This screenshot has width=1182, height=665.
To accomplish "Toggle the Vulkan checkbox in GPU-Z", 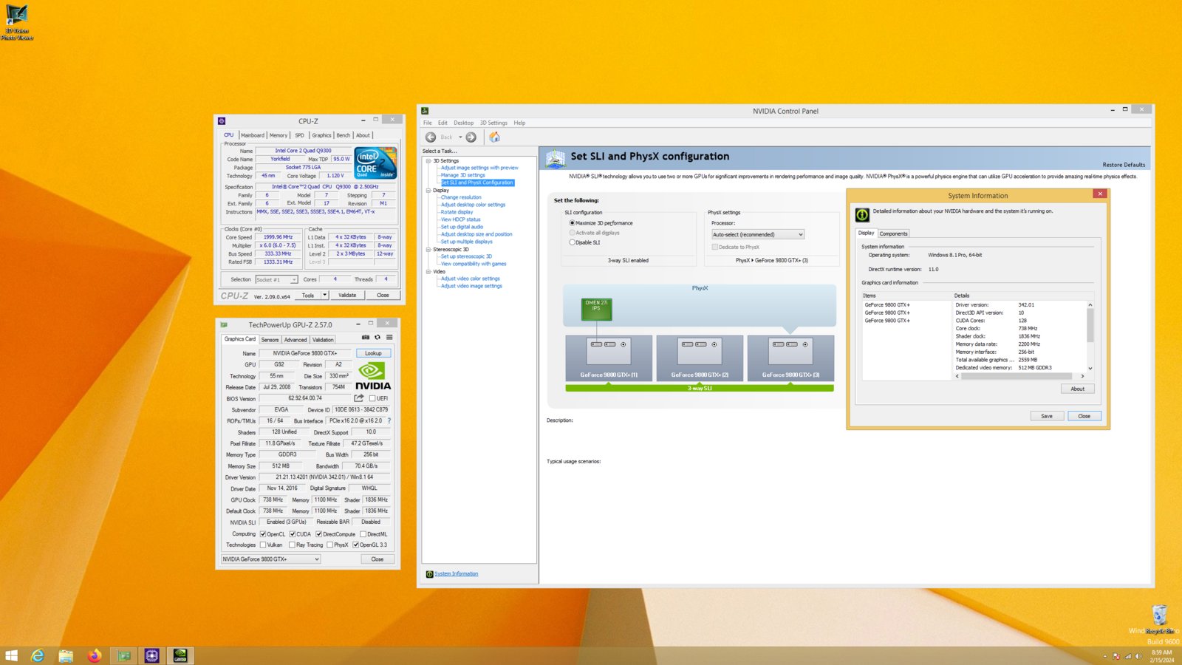I will (263, 545).
